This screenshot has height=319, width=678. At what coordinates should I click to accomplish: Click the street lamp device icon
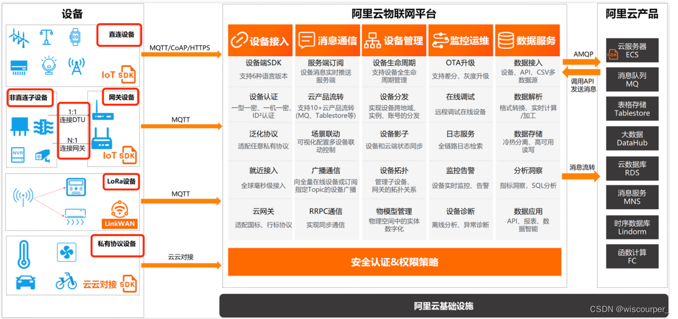pos(47,37)
